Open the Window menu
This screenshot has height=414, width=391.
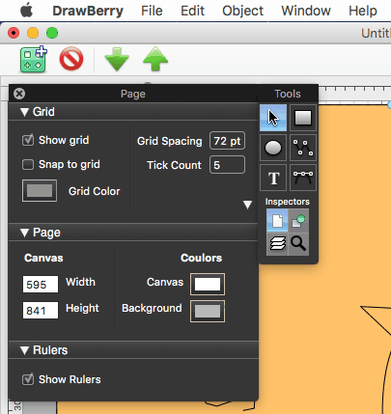(x=306, y=11)
